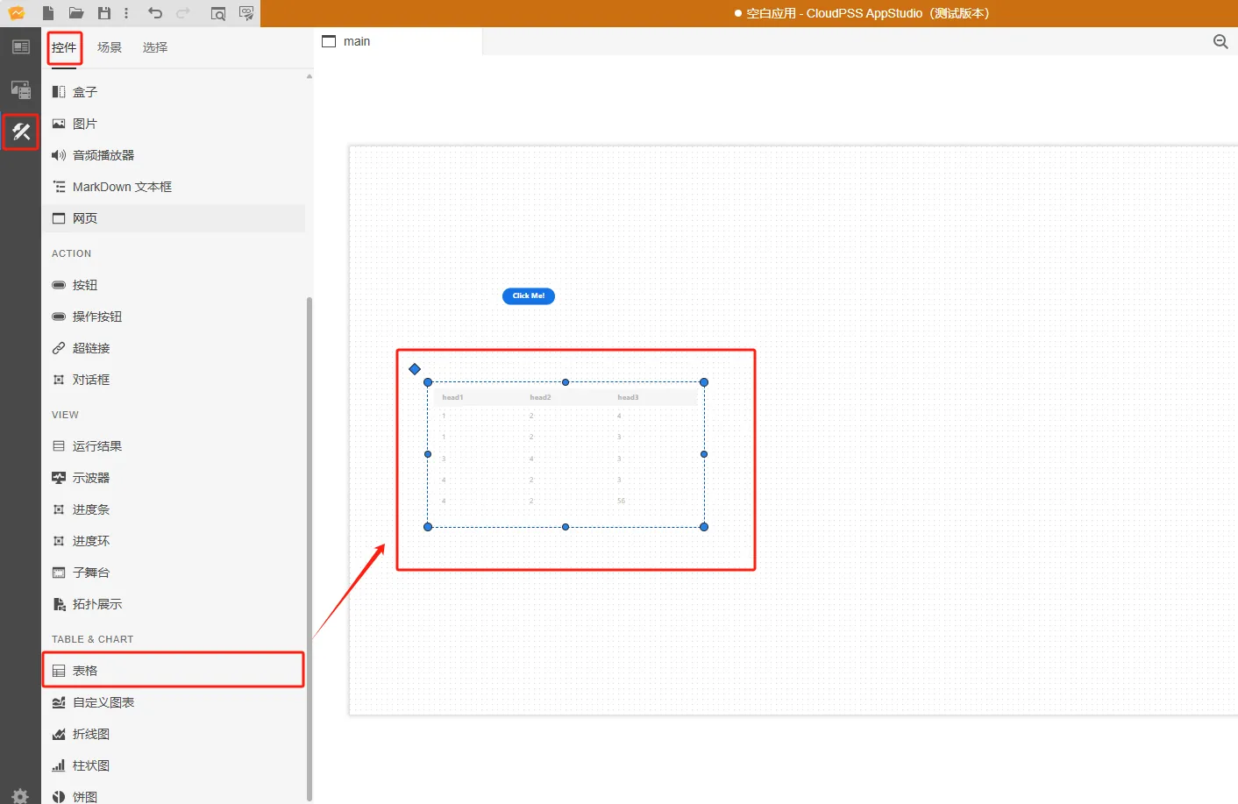Switch to the 场景 tab
1238x804 pixels.
coord(110,47)
